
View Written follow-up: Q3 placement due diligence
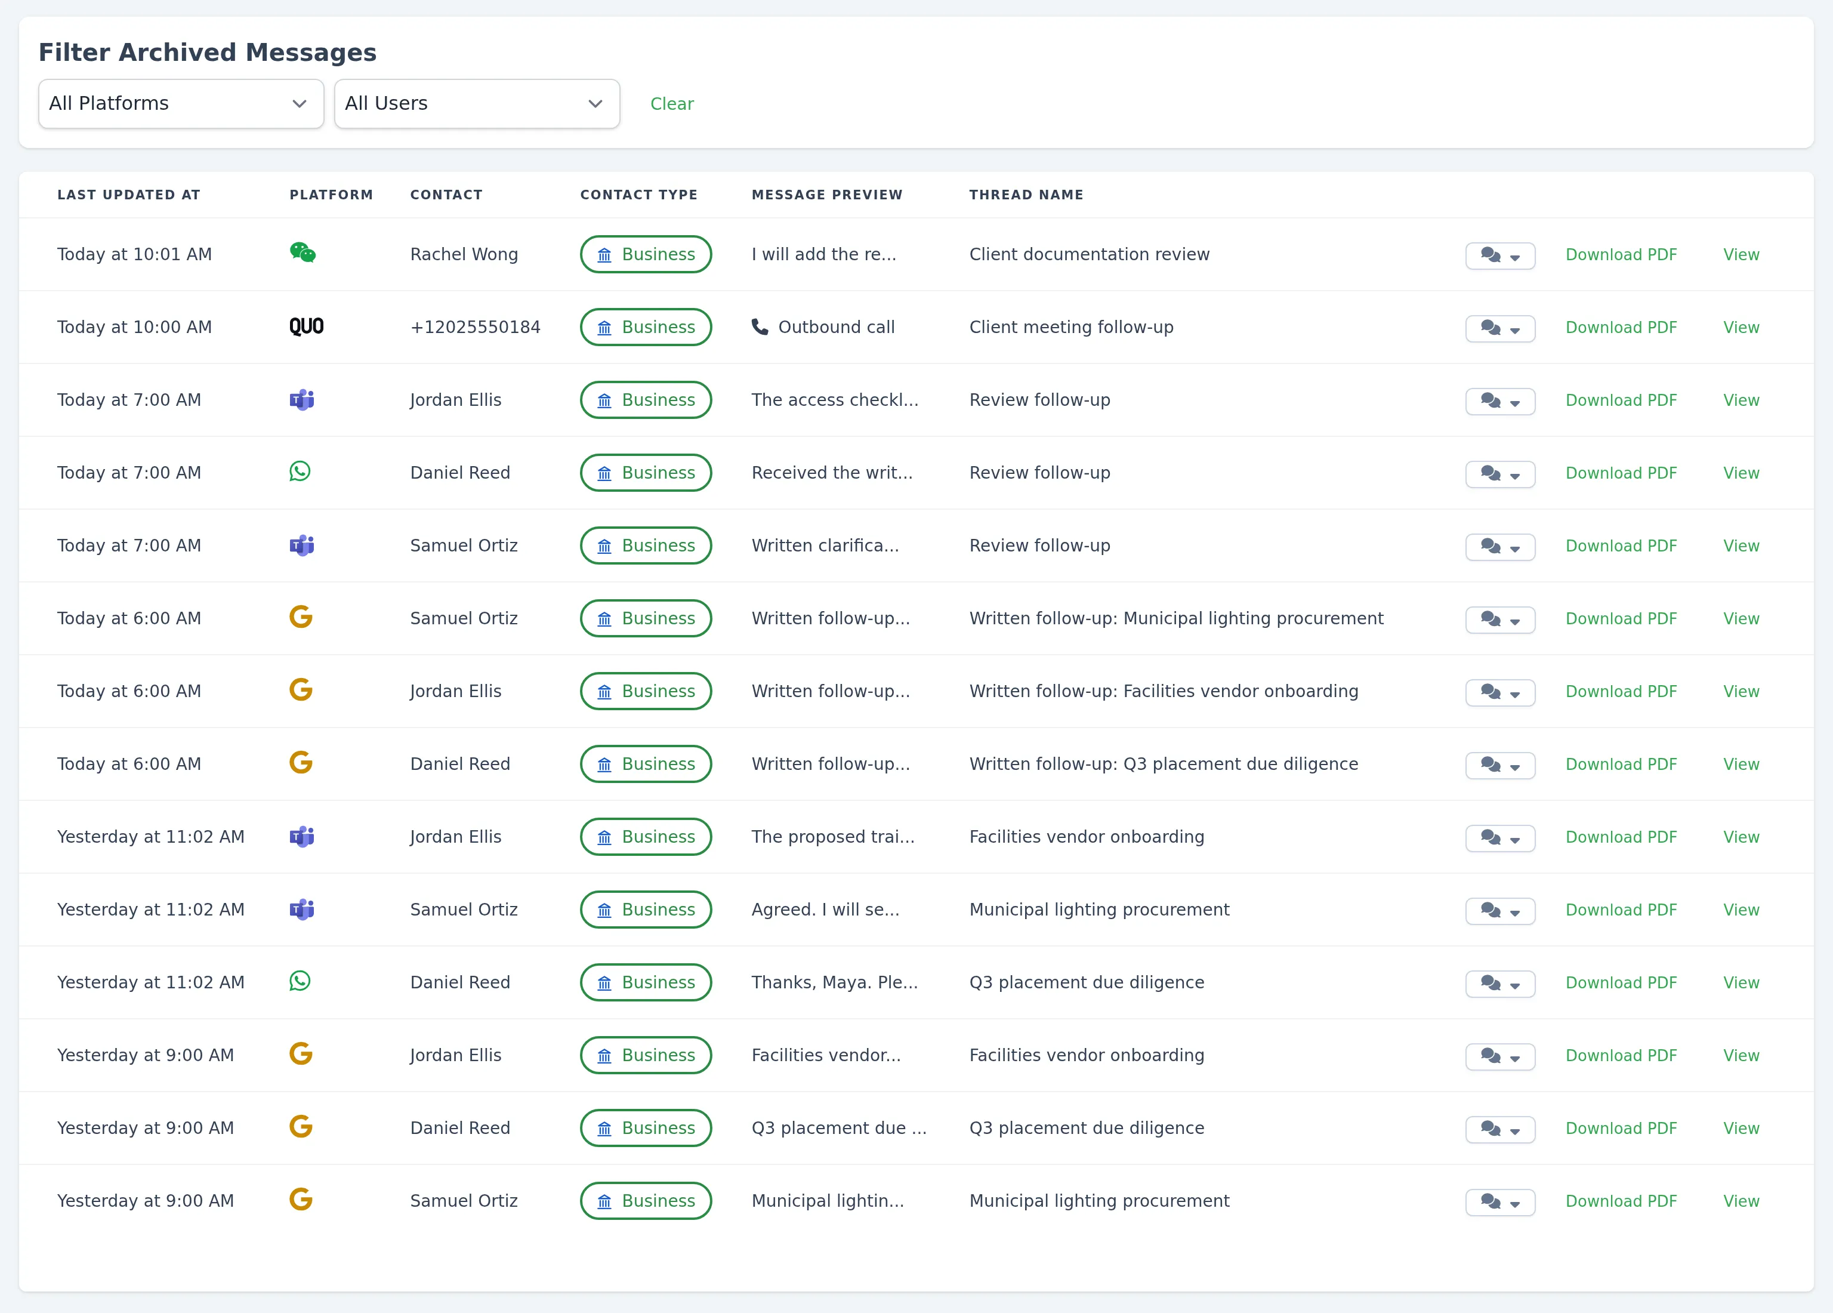[1741, 764]
